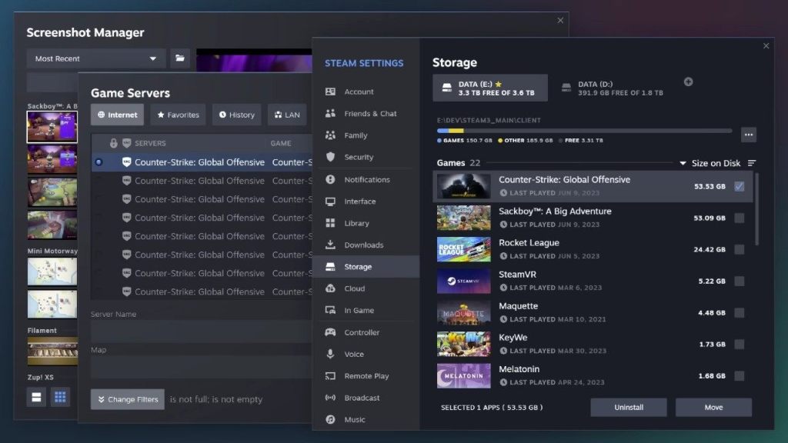
Task: Select the Internet tab in Game Servers
Action: coord(117,115)
